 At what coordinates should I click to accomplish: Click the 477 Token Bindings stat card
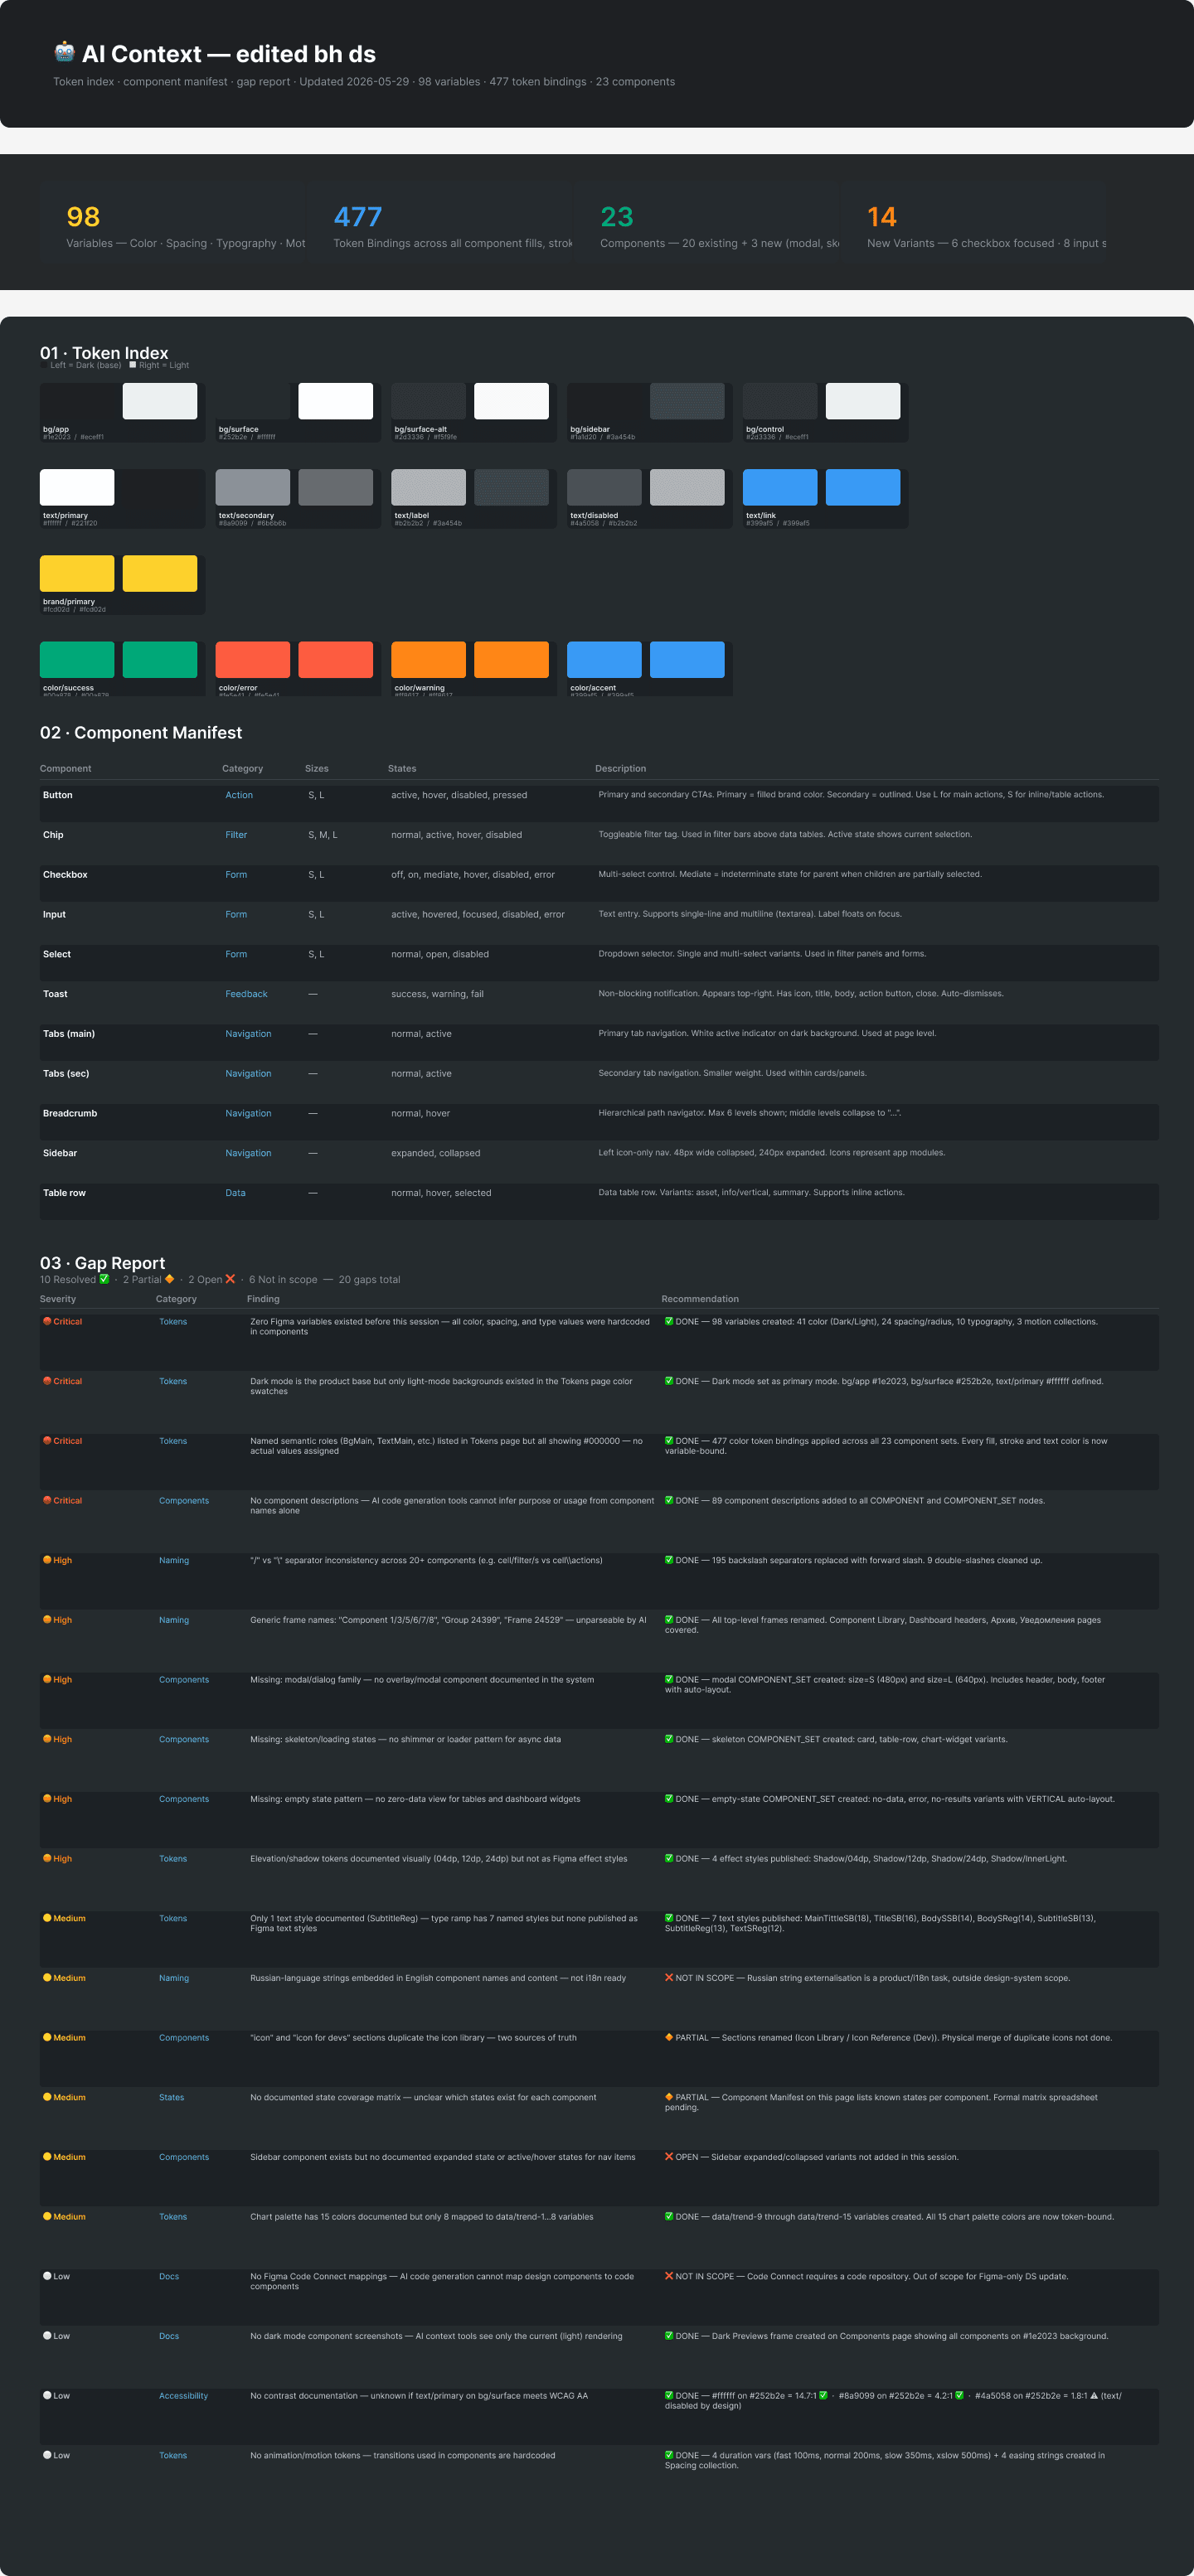439,222
